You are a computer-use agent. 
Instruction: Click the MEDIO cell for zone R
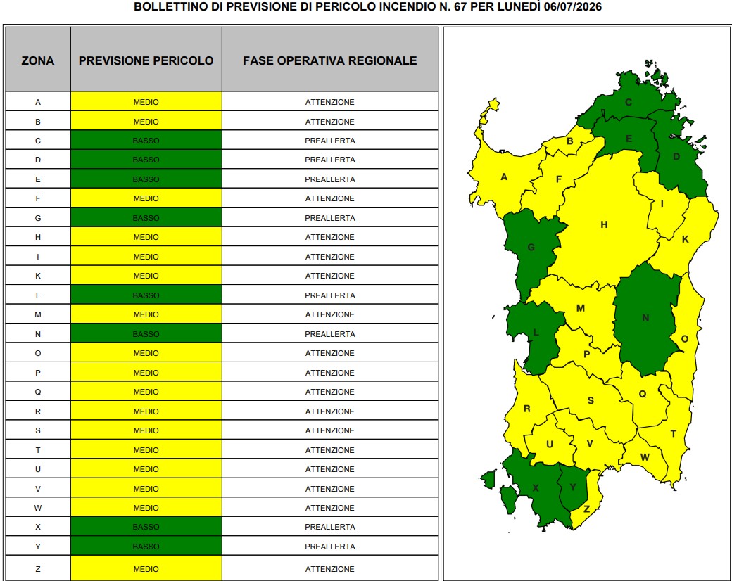(x=146, y=411)
